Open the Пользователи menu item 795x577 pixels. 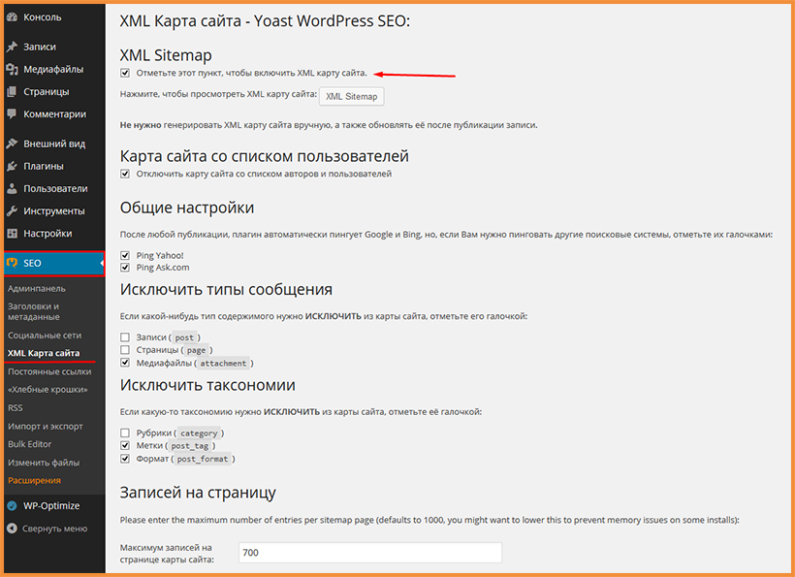coord(54,188)
